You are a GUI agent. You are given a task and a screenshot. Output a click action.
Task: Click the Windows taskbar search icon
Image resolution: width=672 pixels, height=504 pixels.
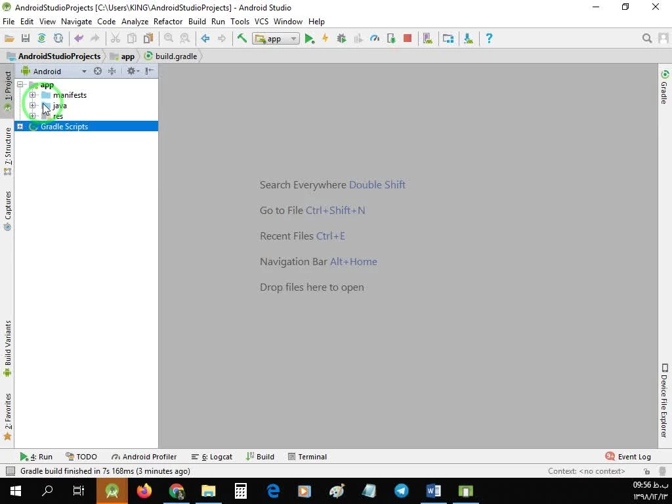click(47, 491)
